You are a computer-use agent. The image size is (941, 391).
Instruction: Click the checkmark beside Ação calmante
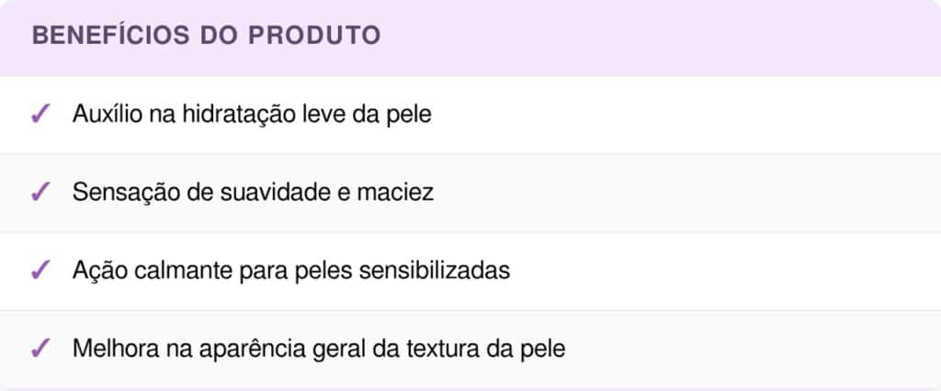(x=40, y=271)
